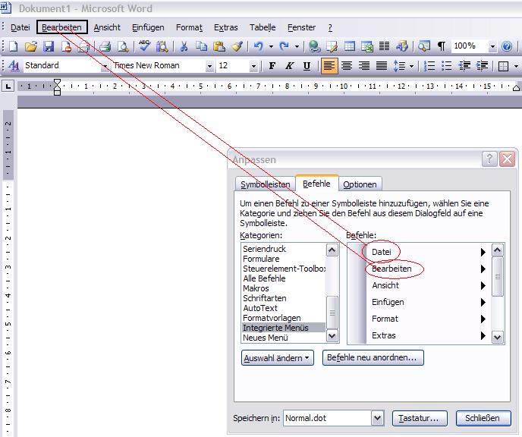522x437 pixels.
Task: Click the Befehle list scrollbar thumb
Action: (x=498, y=276)
